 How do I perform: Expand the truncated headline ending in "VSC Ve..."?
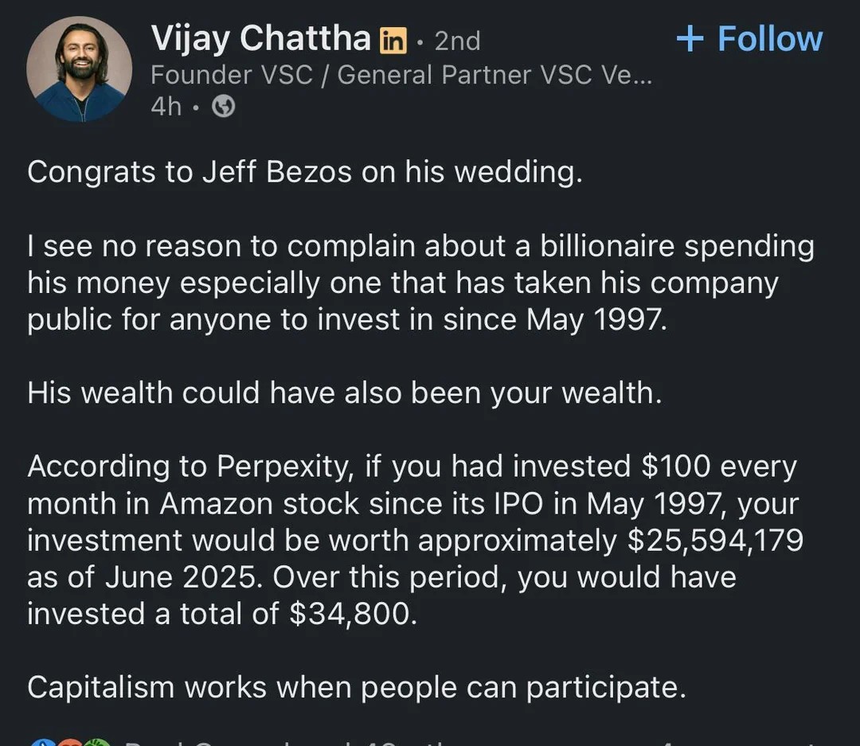[x=629, y=76]
